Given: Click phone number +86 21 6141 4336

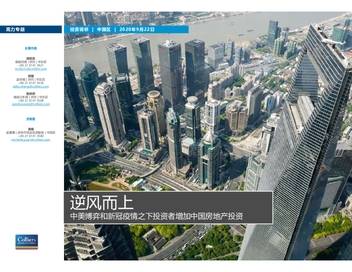Looking at the screenshot, I should 31,83.
